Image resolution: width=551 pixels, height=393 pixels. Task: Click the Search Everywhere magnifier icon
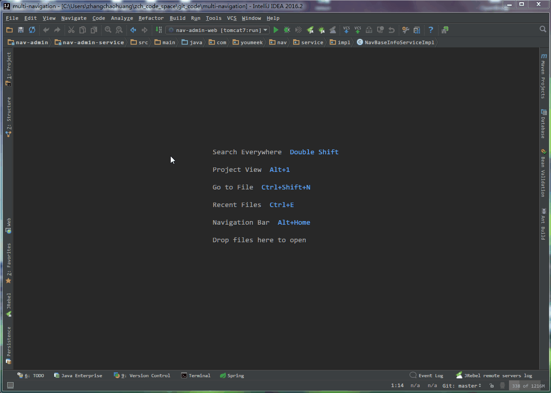pyautogui.click(x=543, y=29)
